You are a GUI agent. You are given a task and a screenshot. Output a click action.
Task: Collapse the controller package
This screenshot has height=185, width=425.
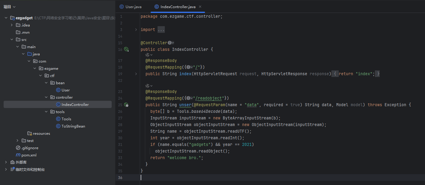(x=46, y=97)
